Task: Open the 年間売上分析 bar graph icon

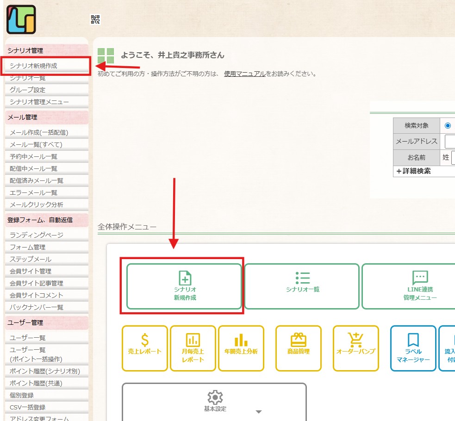Action: [x=241, y=340]
